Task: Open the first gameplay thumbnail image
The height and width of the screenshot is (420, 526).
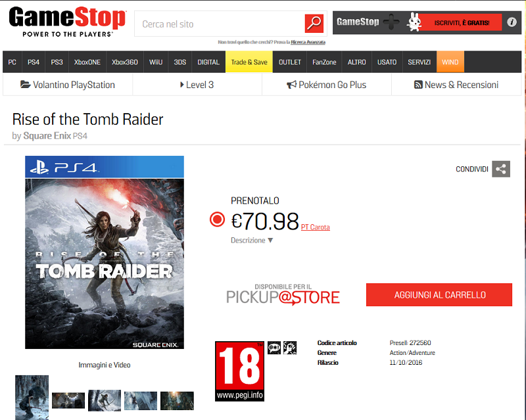Action: 32,397
